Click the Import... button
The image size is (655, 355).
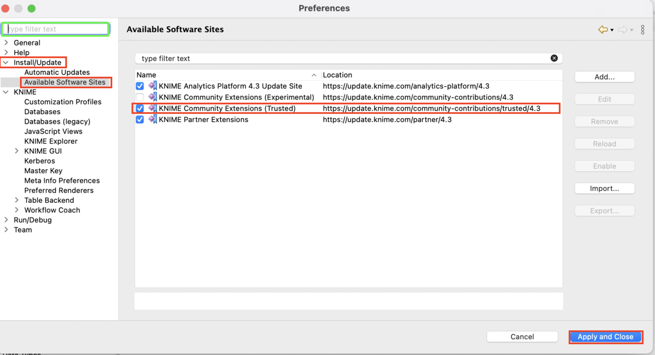[x=605, y=189]
